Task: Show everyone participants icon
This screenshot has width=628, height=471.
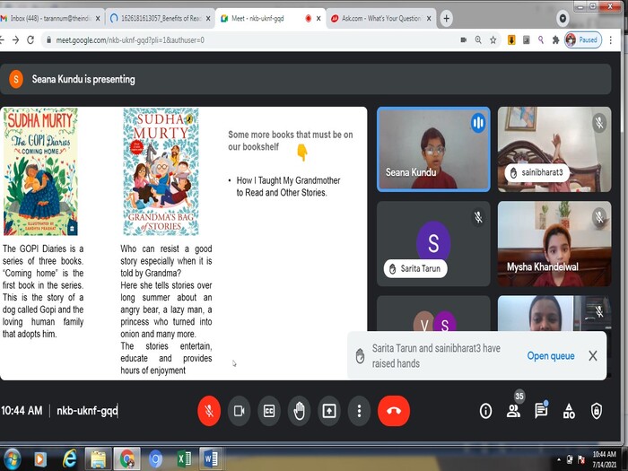Action: point(513,411)
